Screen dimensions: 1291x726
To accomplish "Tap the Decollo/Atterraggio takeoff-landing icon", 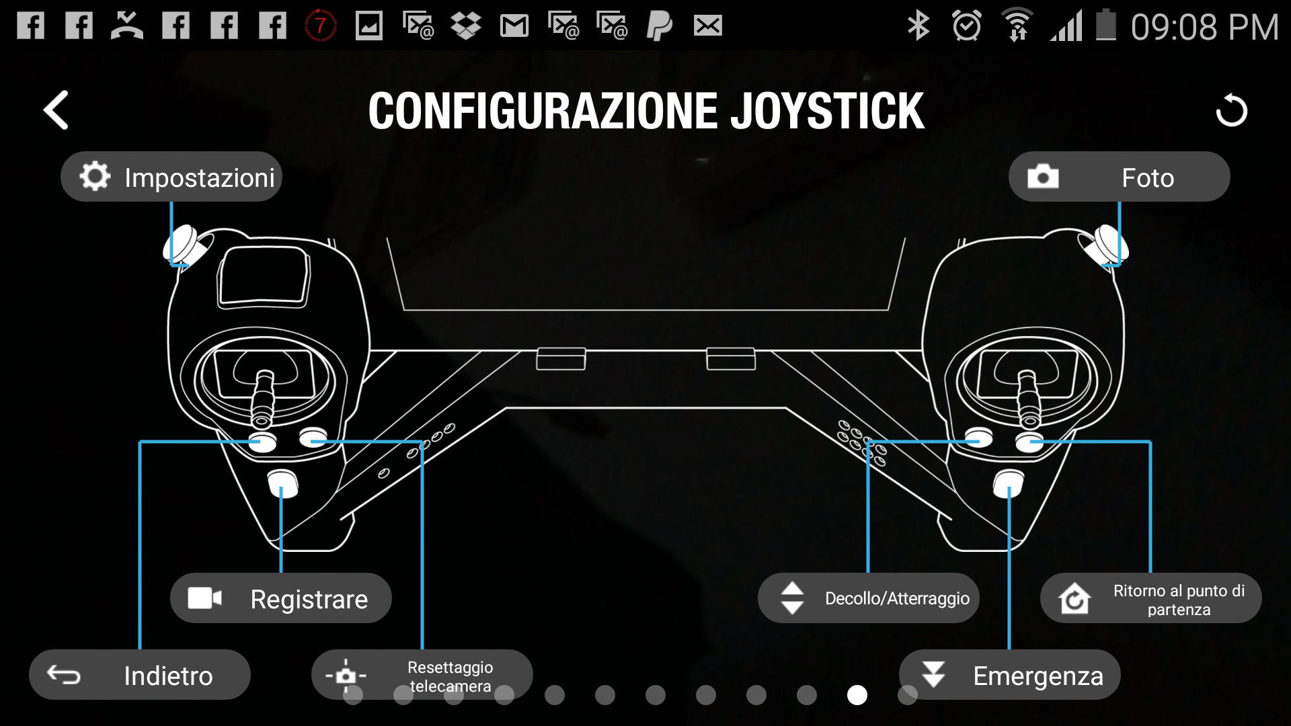I will [792, 598].
